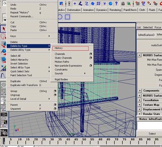
Task: Switch to single perspective view layout
Action: pos(4,85)
